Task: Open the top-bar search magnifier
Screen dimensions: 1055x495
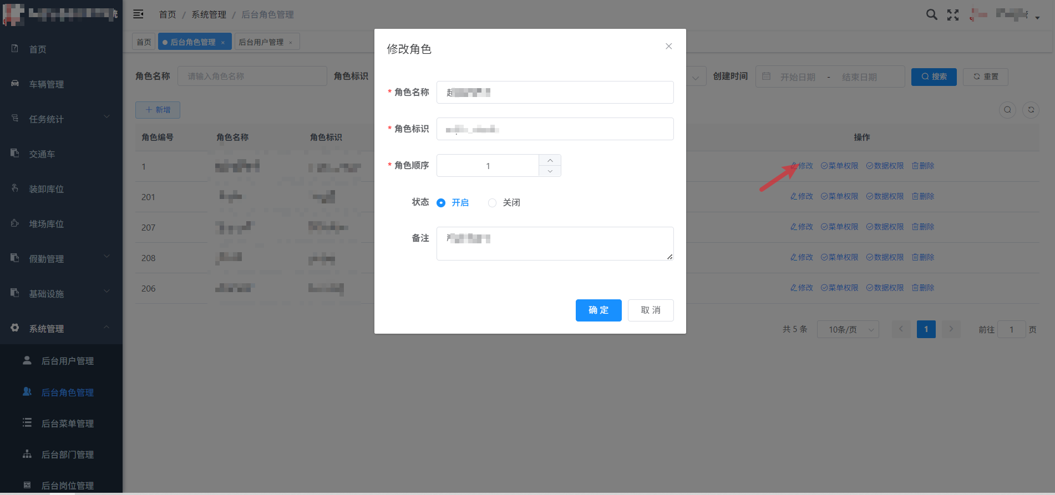Action: point(932,15)
